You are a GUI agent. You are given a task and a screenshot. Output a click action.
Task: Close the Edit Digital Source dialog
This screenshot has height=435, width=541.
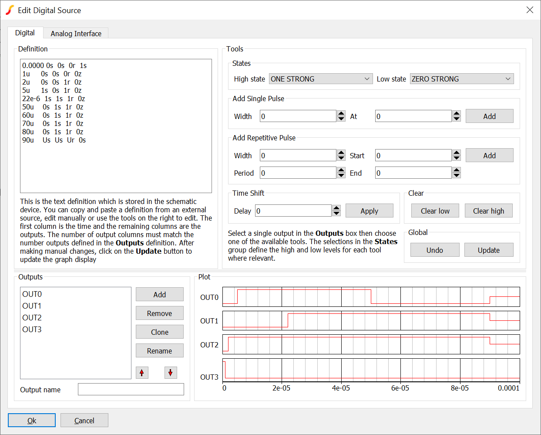pos(530,10)
